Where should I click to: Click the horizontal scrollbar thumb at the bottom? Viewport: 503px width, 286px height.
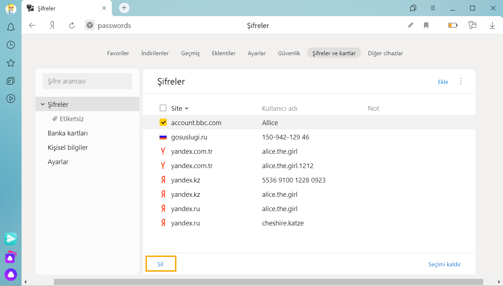tap(268, 282)
